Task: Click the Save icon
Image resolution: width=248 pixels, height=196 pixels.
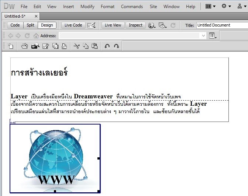Action: 45,46
